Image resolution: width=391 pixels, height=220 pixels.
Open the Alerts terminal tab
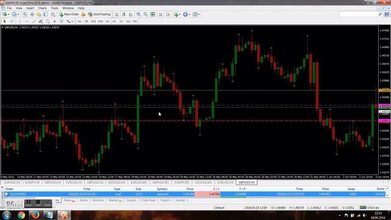84,200
